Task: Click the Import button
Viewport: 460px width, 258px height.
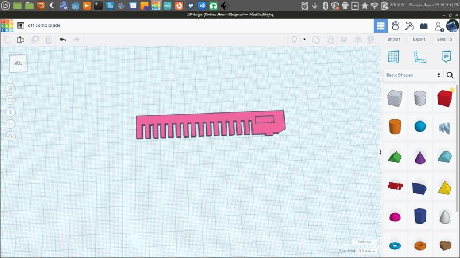Action: [x=393, y=39]
